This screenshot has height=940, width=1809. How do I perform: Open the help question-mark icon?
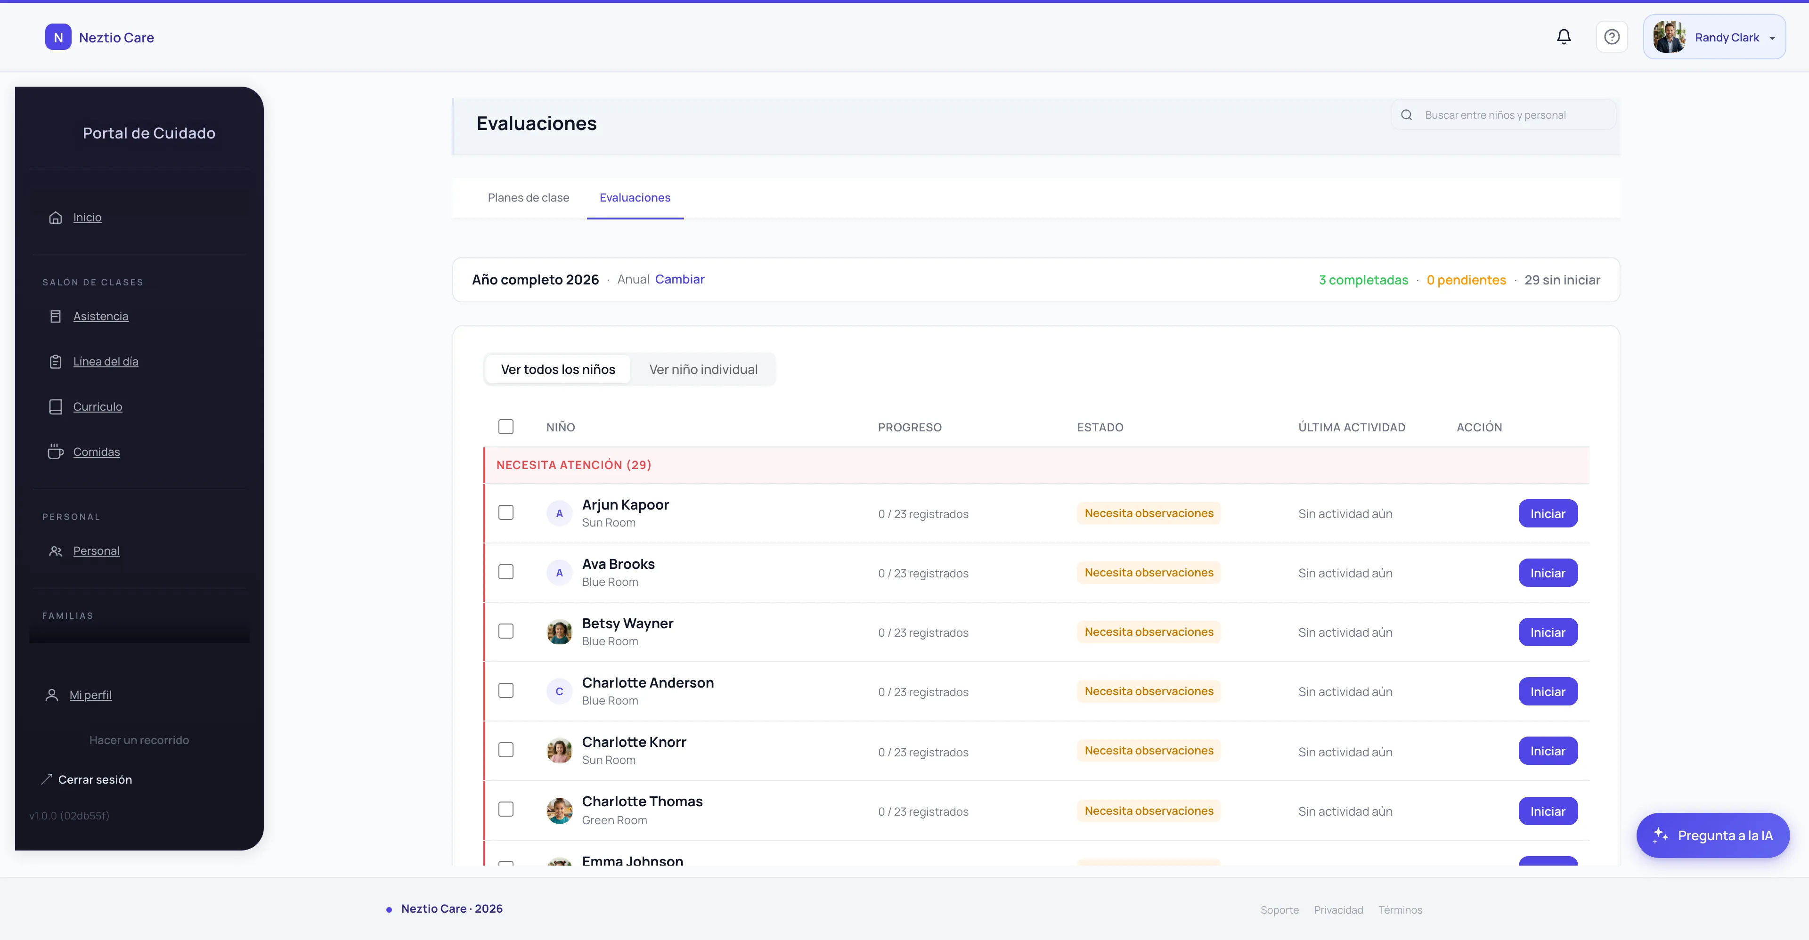point(1612,37)
